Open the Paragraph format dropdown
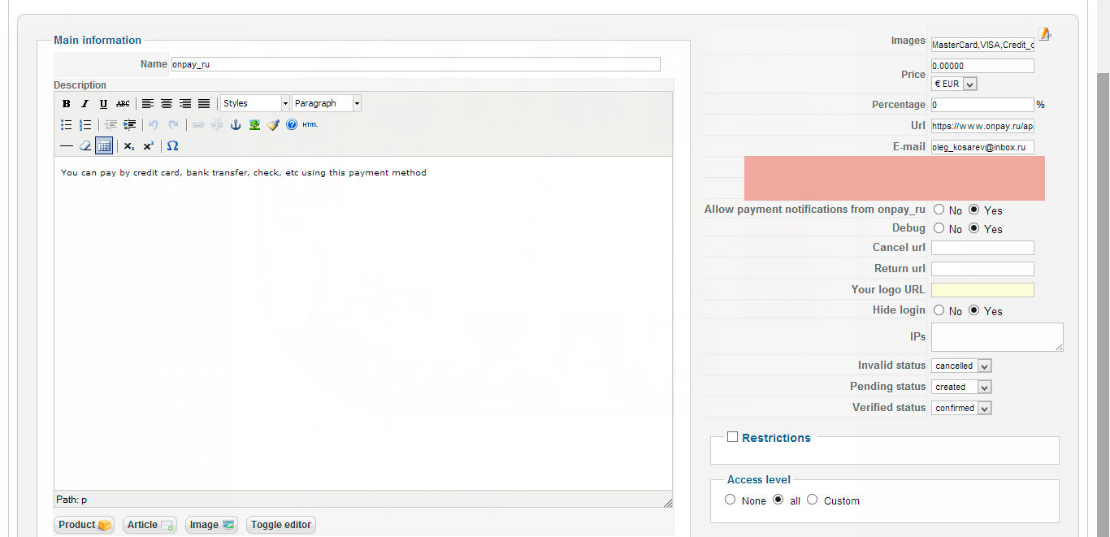Viewport: 1110px width, 537px height. 327,103
